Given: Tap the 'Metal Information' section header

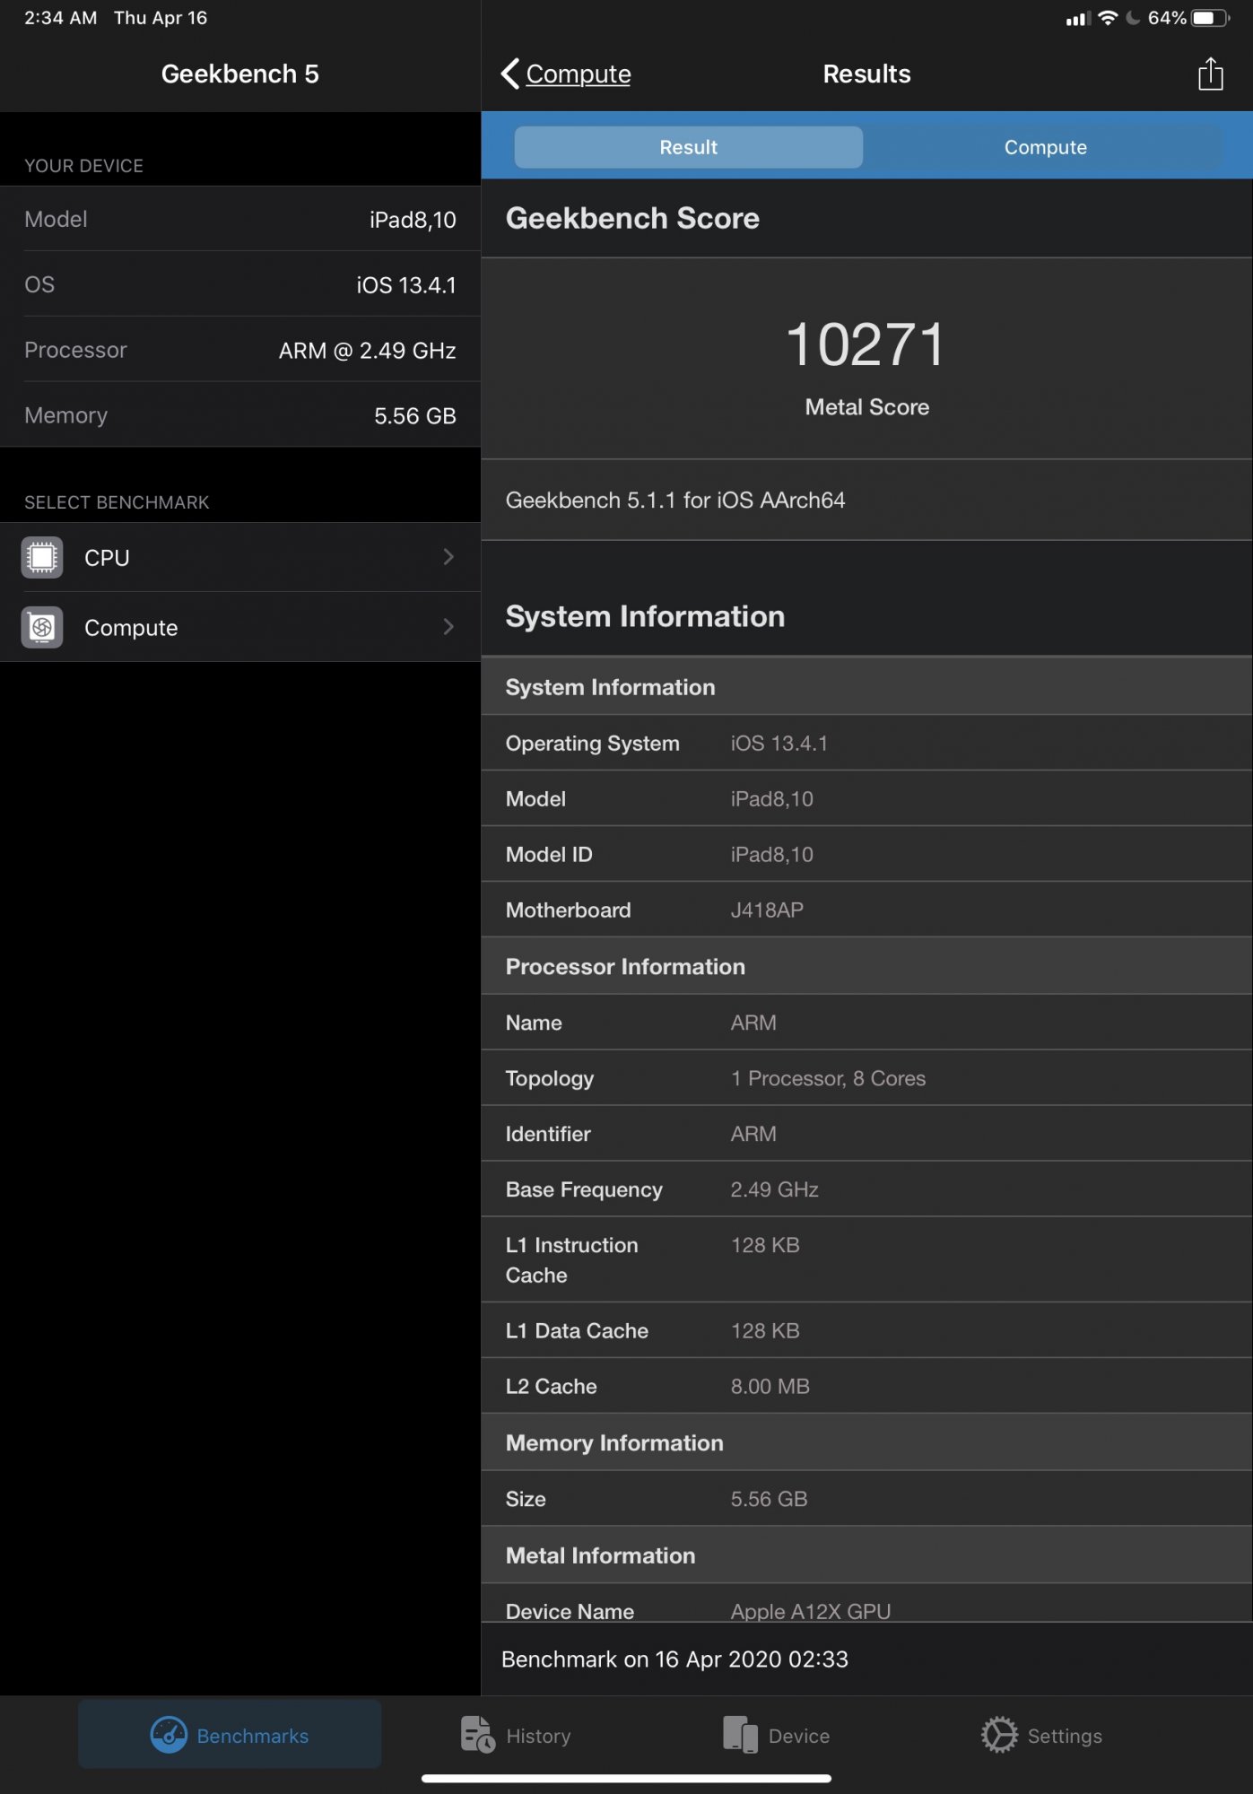Looking at the screenshot, I should coord(600,1555).
